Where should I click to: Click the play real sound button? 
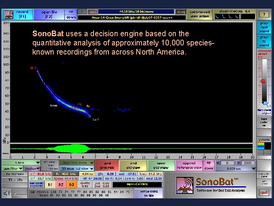(264, 27)
